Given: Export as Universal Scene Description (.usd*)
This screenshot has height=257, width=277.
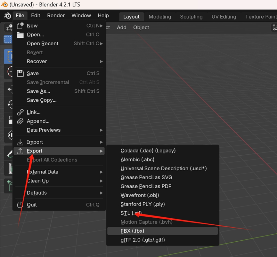Looking at the screenshot, I should (x=163, y=168).
